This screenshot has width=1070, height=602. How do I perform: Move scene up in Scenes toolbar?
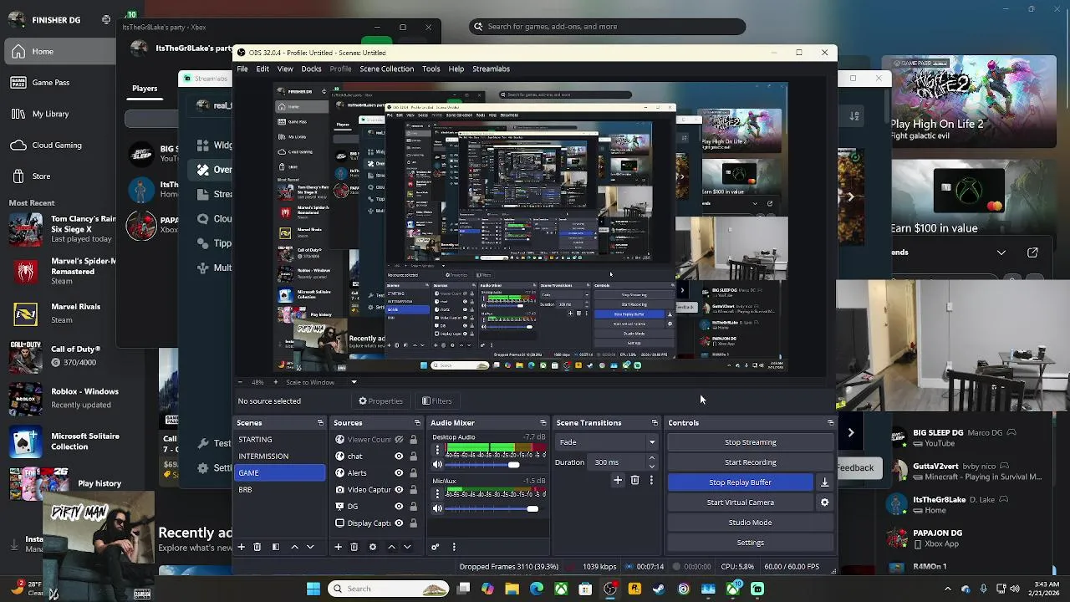tap(294, 547)
